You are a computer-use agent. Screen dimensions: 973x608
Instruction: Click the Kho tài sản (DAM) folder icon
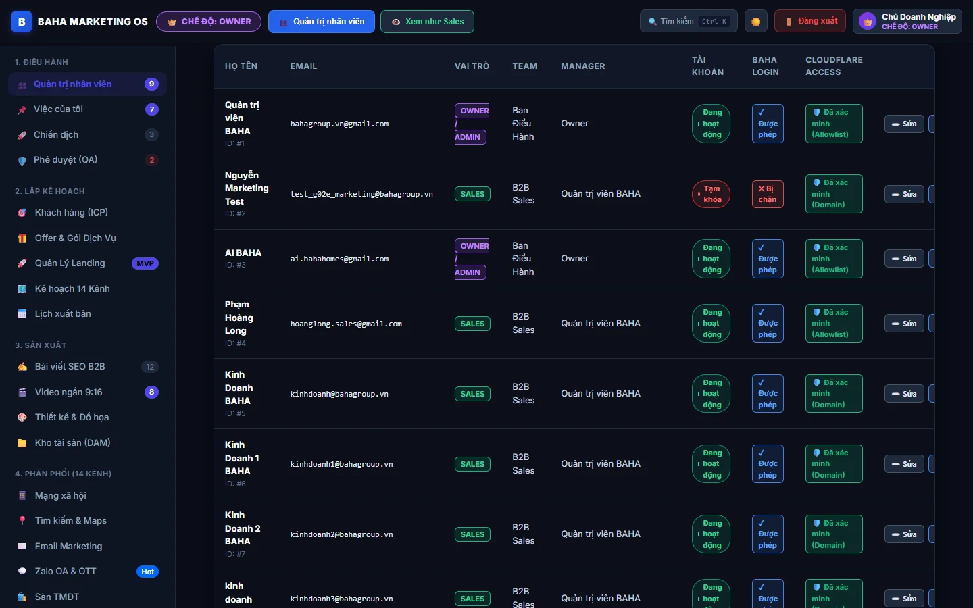coord(22,443)
